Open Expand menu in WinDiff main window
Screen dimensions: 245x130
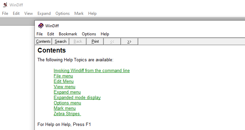[x=44, y=13]
